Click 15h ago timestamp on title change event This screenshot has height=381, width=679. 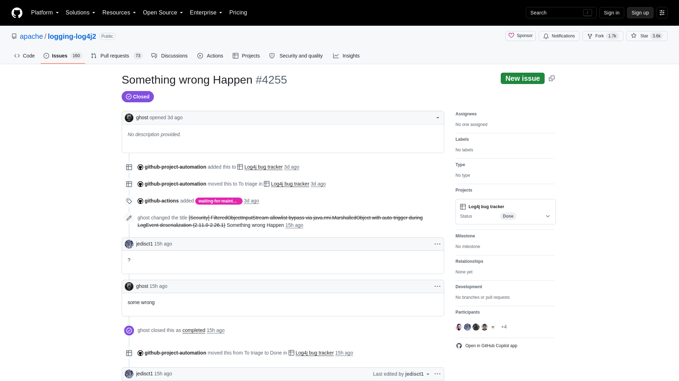(294, 225)
